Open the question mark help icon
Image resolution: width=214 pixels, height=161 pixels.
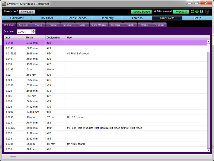[201, 11]
